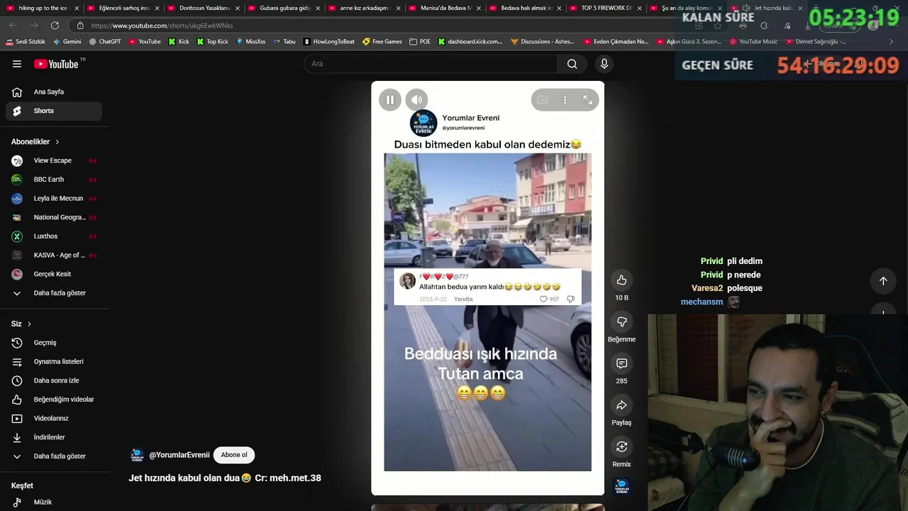Click the YorumlarEvrenii channel avatar
The height and width of the screenshot is (511, 908).
[x=137, y=455]
